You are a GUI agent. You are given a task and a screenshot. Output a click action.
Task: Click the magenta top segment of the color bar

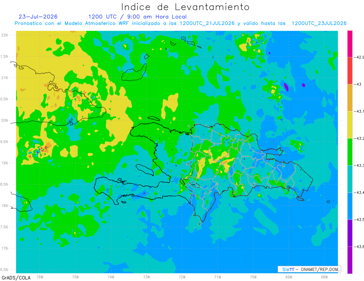coord(350,44)
